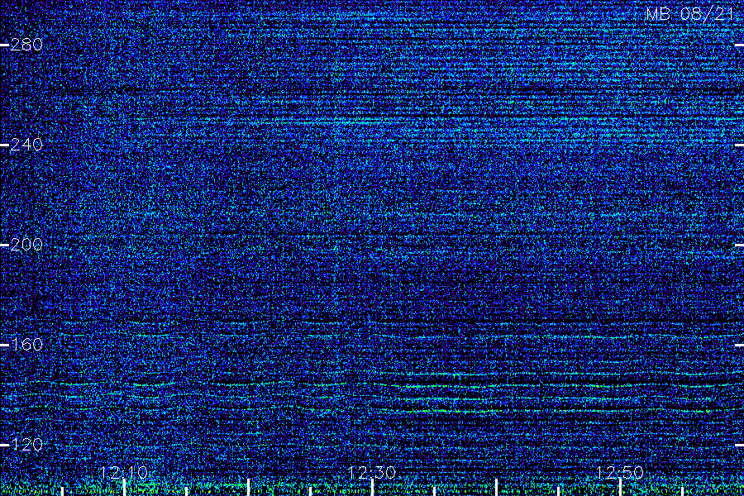Select the time tick mark under 12:10
The image size is (744, 496).
pos(124,488)
